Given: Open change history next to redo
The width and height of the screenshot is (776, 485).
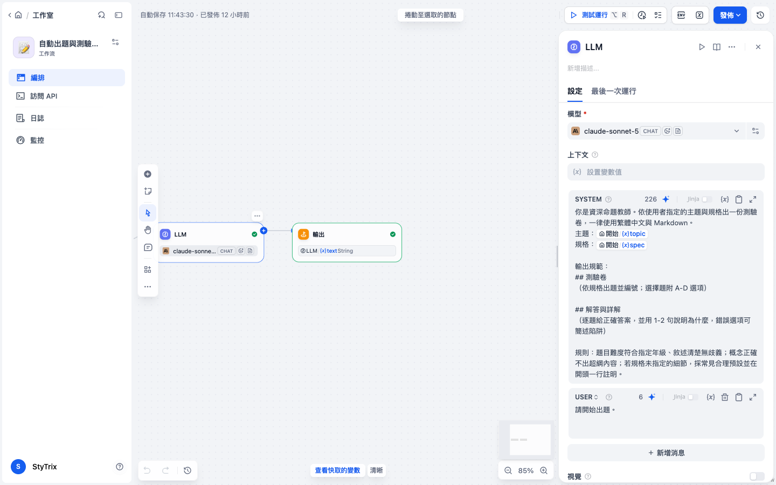Looking at the screenshot, I should tap(188, 470).
